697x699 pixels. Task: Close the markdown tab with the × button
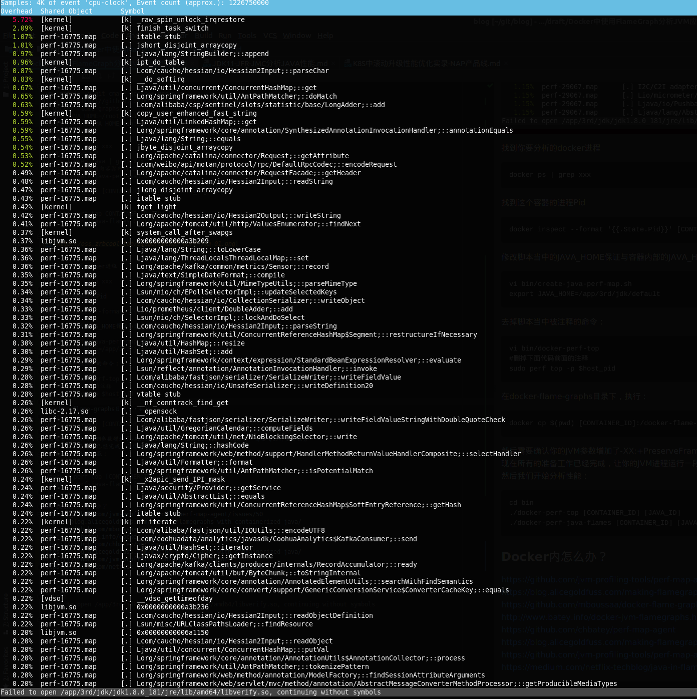click(332, 64)
